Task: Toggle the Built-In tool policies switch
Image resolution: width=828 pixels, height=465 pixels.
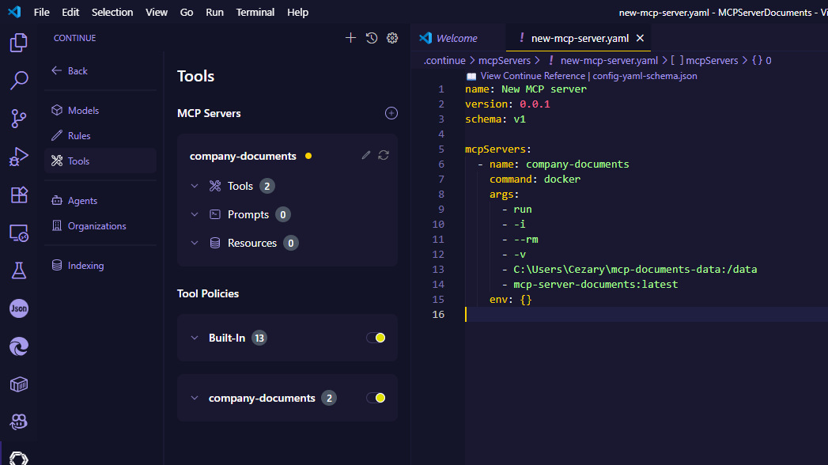Action: [x=376, y=338]
